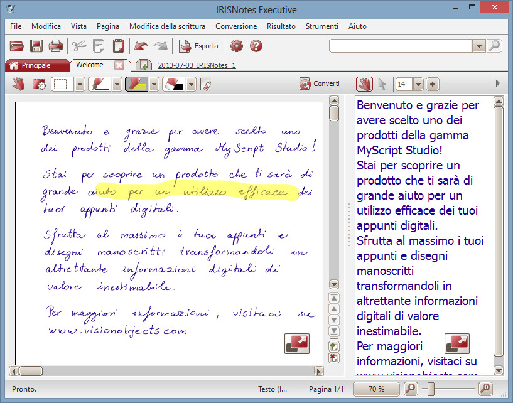This screenshot has width=513, height=403.
Task: Choose the rectangular selection tool
Action: pyautogui.click(x=62, y=84)
